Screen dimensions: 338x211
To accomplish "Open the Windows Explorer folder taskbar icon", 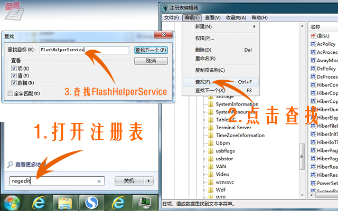I will click(x=65, y=203).
